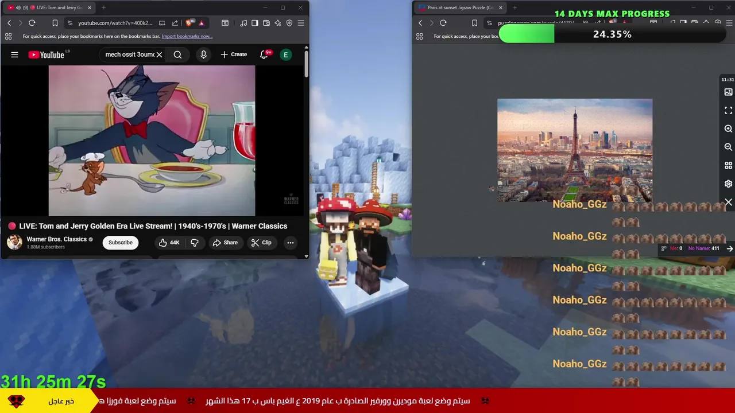Click Import bookmarks now link
The image size is (735, 413).
coord(187,36)
